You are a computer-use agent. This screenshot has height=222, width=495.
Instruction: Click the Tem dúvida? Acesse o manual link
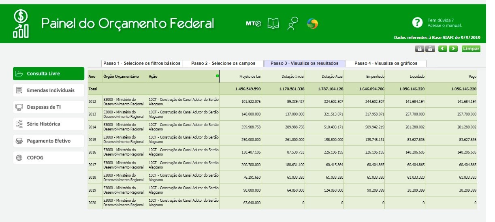pos(444,23)
